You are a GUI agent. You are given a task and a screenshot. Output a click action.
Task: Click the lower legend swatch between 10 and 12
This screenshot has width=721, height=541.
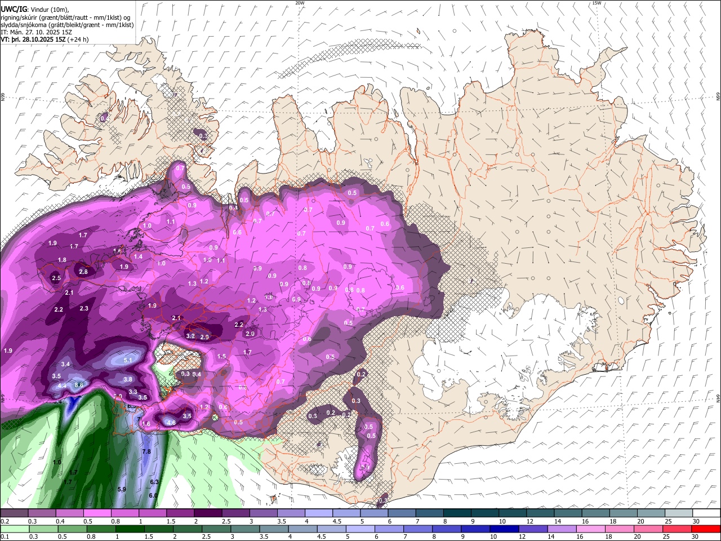coord(504,529)
